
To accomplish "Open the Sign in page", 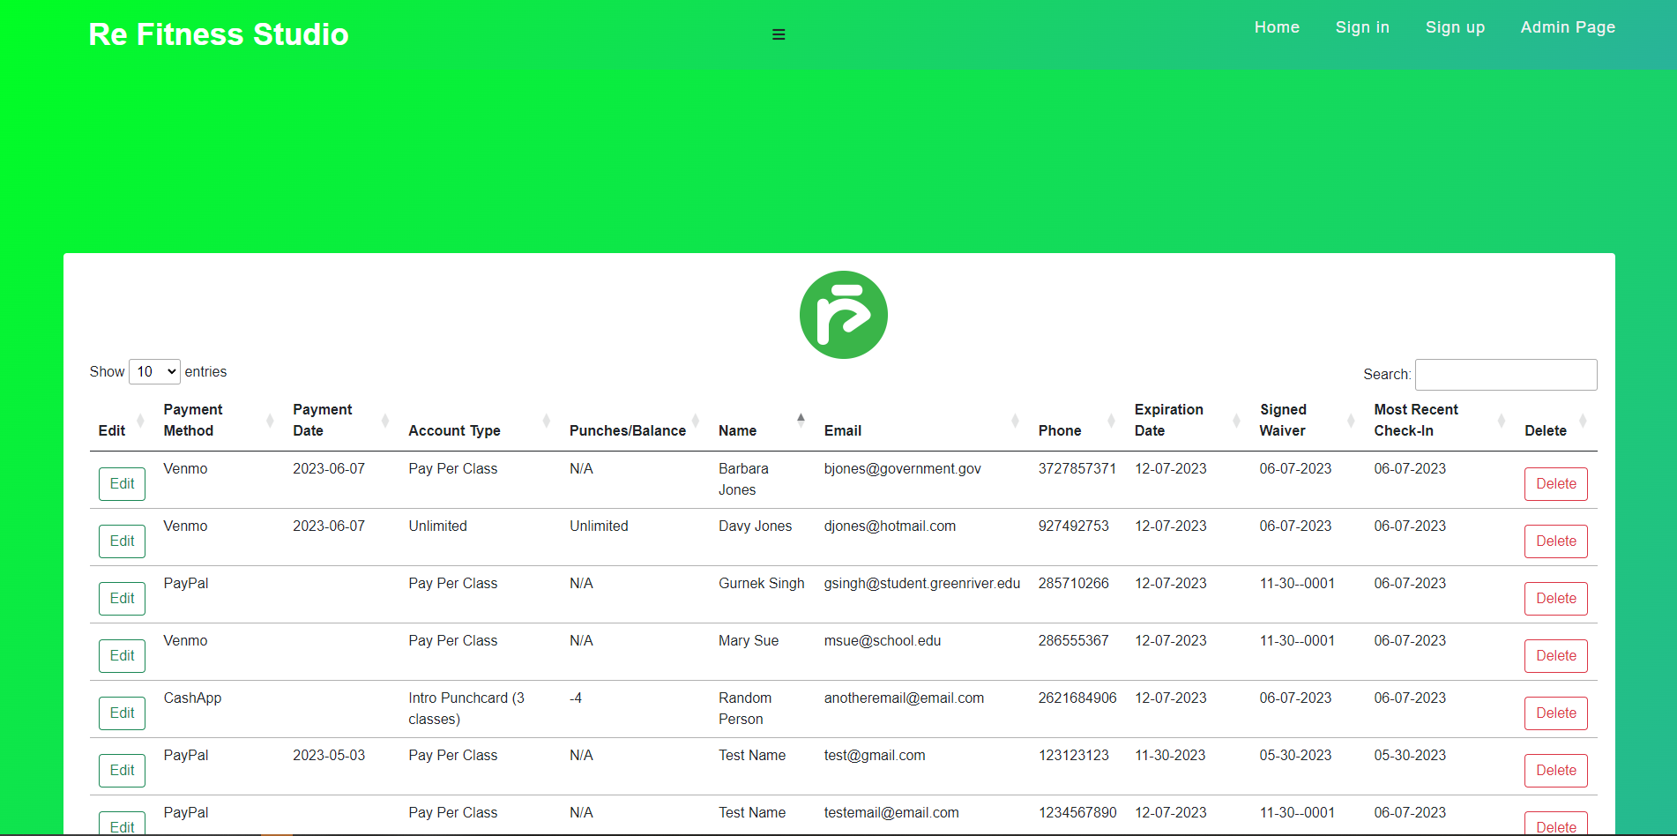I will (x=1362, y=27).
